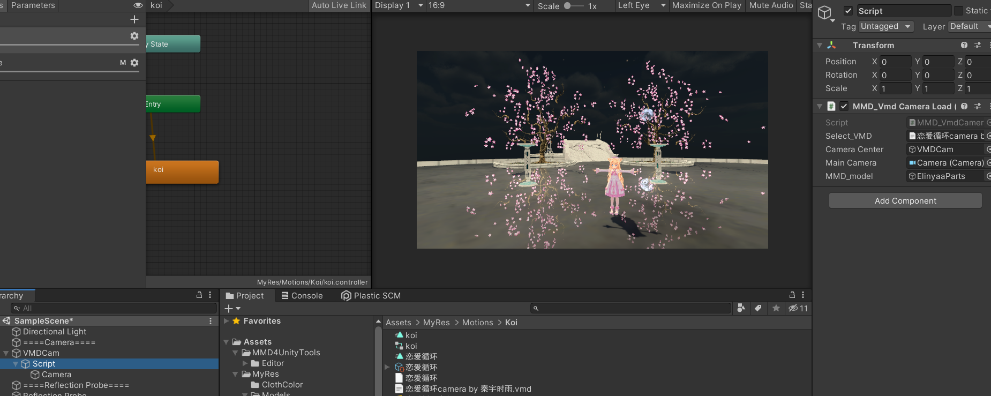
Task: Toggle the Hierarchy panel lock
Action: tap(199, 295)
